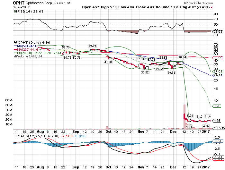This screenshot has height=170, width=225.
Task: Click the OPHT ticker symbol title
Action: [x=19, y=3]
